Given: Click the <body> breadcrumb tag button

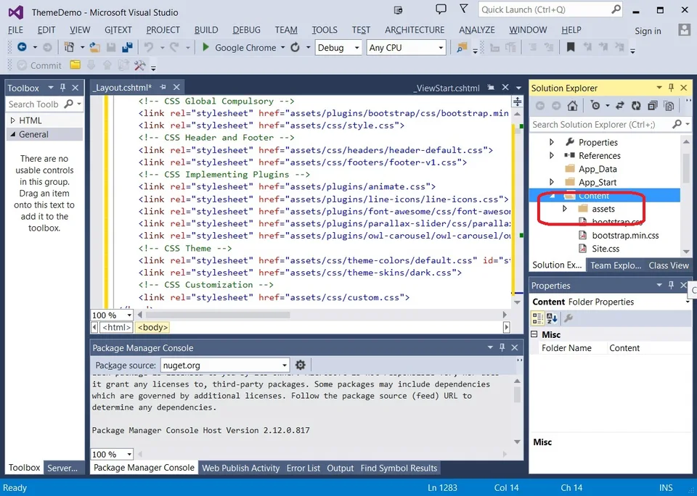Looking at the screenshot, I should (152, 327).
